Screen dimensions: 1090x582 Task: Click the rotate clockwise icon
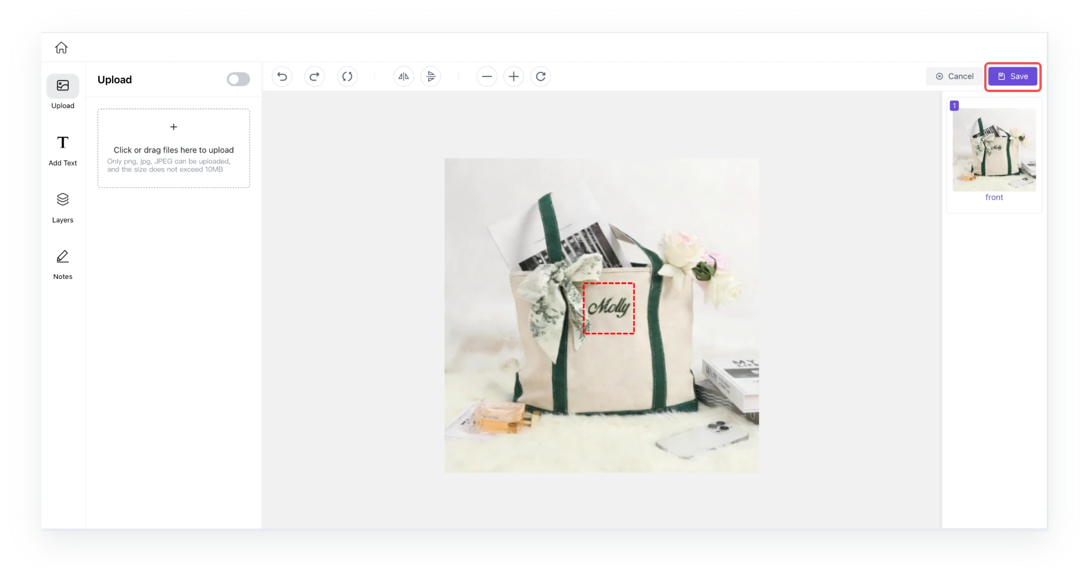[541, 76]
